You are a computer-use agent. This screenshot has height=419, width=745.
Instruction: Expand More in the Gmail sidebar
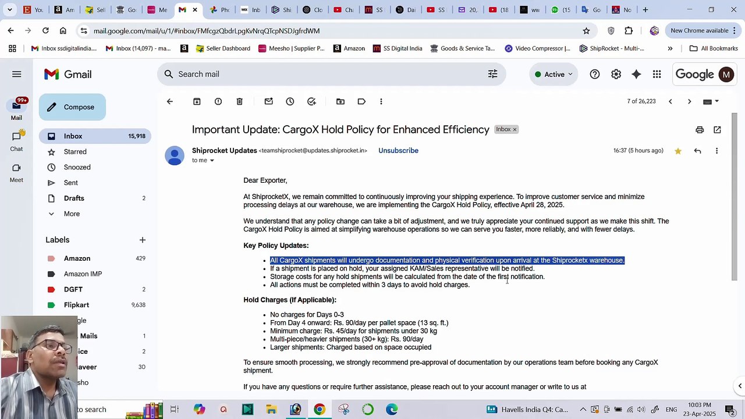coord(72,214)
